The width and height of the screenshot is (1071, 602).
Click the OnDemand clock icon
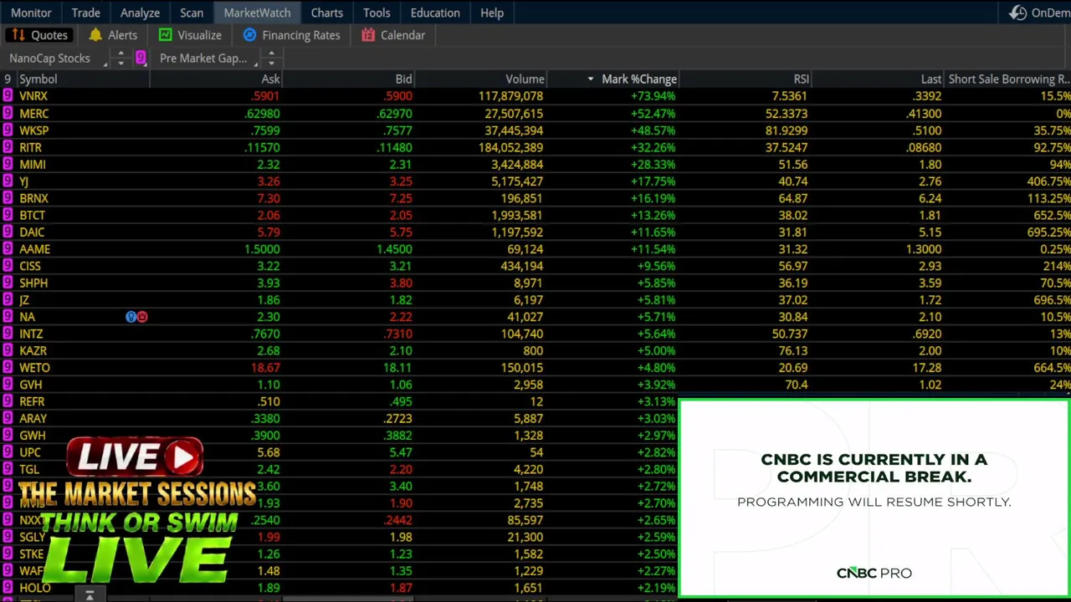coord(1017,13)
